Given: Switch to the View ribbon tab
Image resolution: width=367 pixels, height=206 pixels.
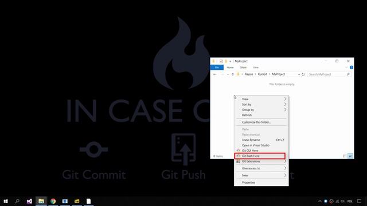Looking at the screenshot, I should tap(256, 68).
